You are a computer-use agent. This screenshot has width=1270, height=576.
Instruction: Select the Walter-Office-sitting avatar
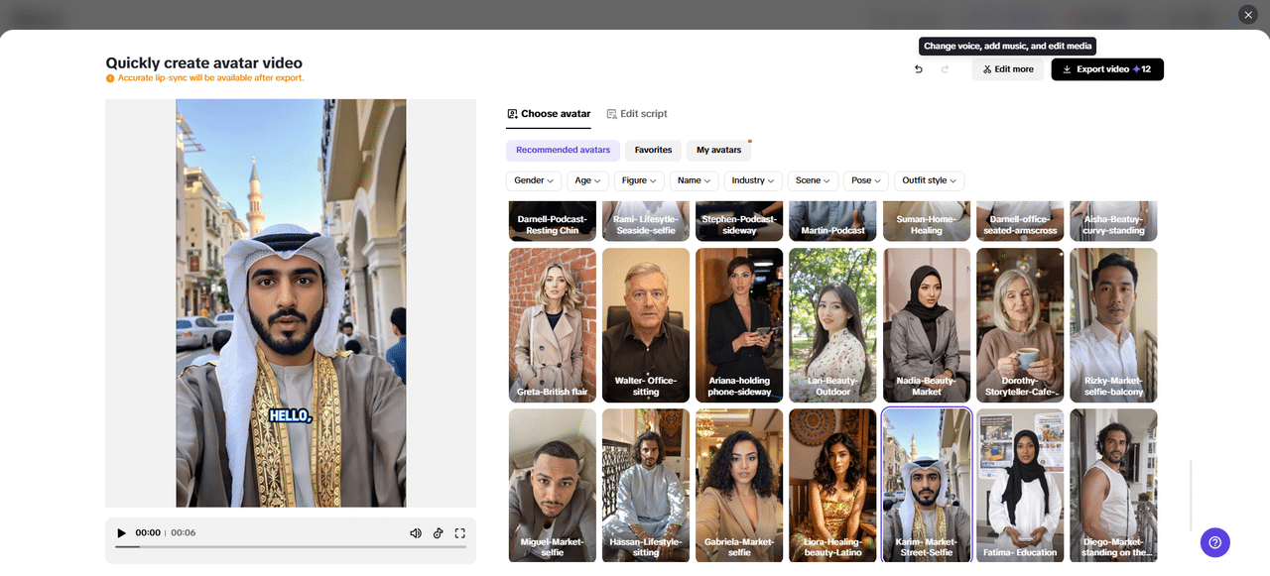pos(646,325)
